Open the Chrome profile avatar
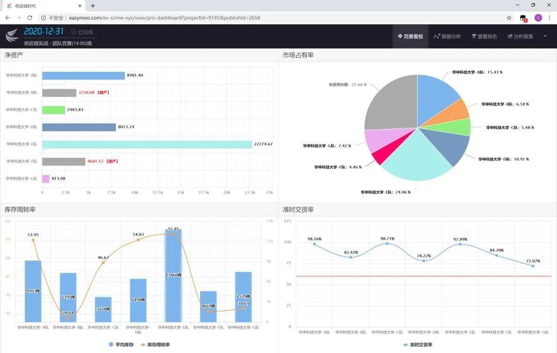 [x=538, y=18]
